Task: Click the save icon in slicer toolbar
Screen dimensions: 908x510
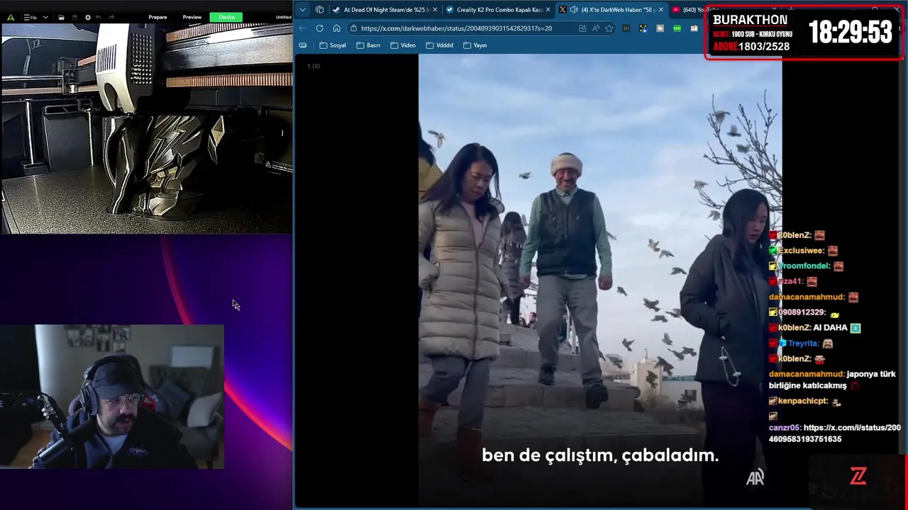Action: tap(74, 17)
